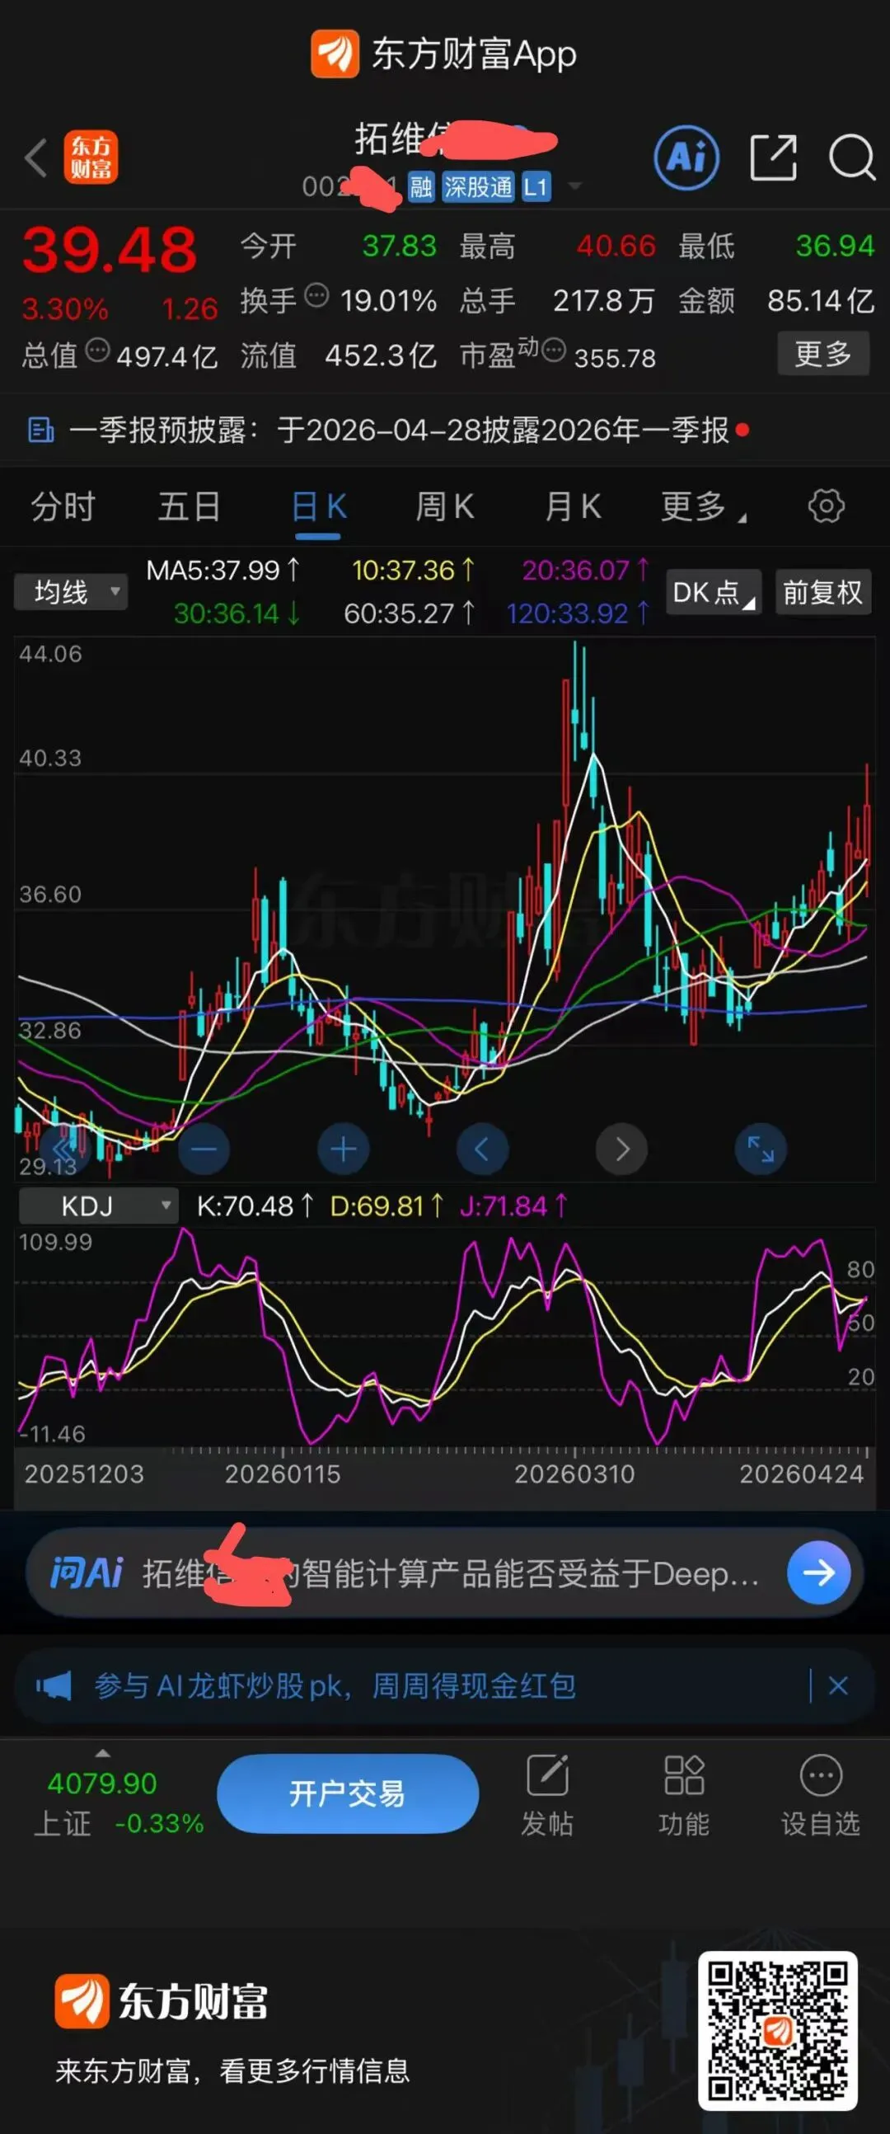Tap the 最高 40.66 value

(x=616, y=246)
